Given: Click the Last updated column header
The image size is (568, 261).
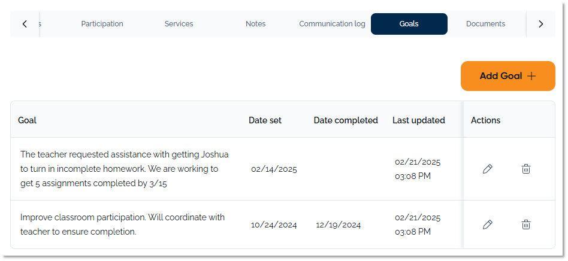Looking at the screenshot, I should coord(418,120).
